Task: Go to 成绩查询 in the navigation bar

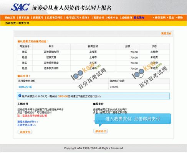Action: click(127, 18)
